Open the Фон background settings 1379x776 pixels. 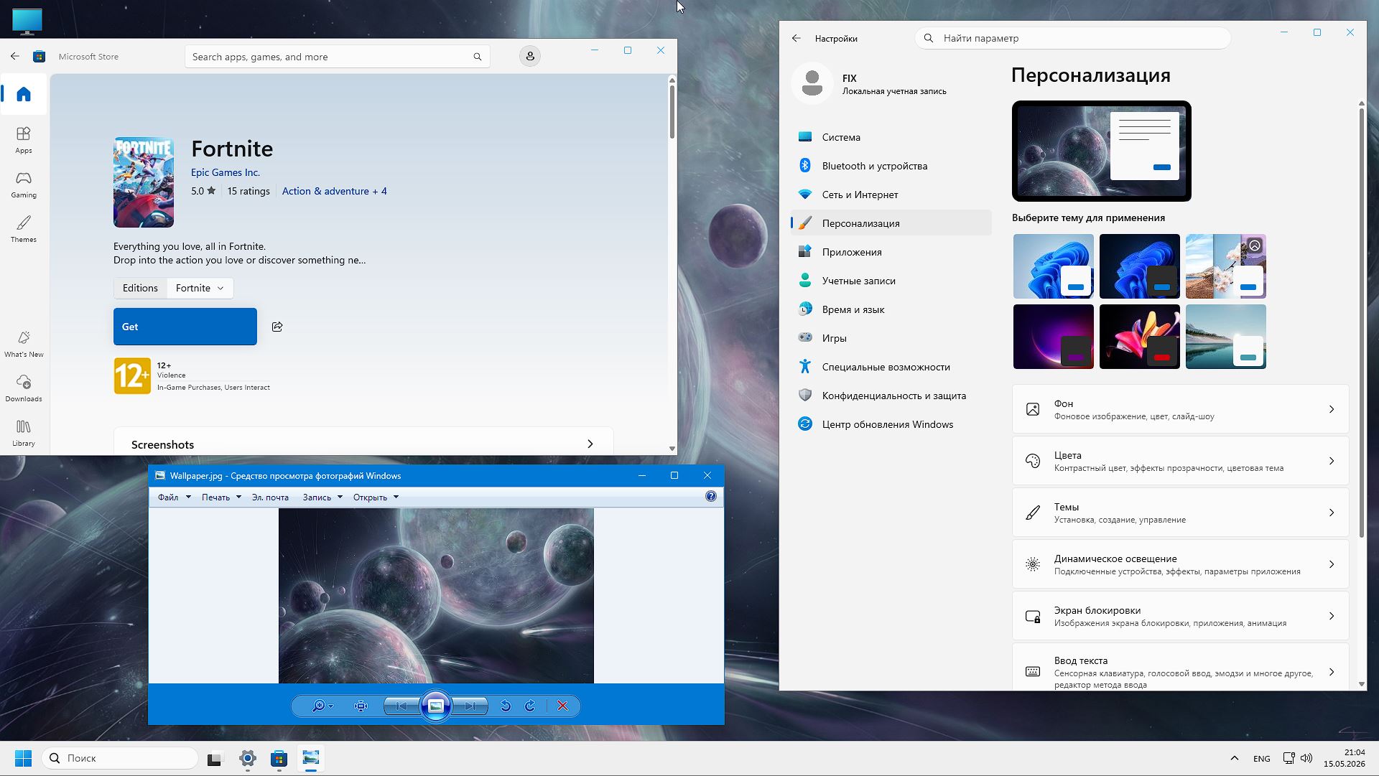coord(1180,409)
